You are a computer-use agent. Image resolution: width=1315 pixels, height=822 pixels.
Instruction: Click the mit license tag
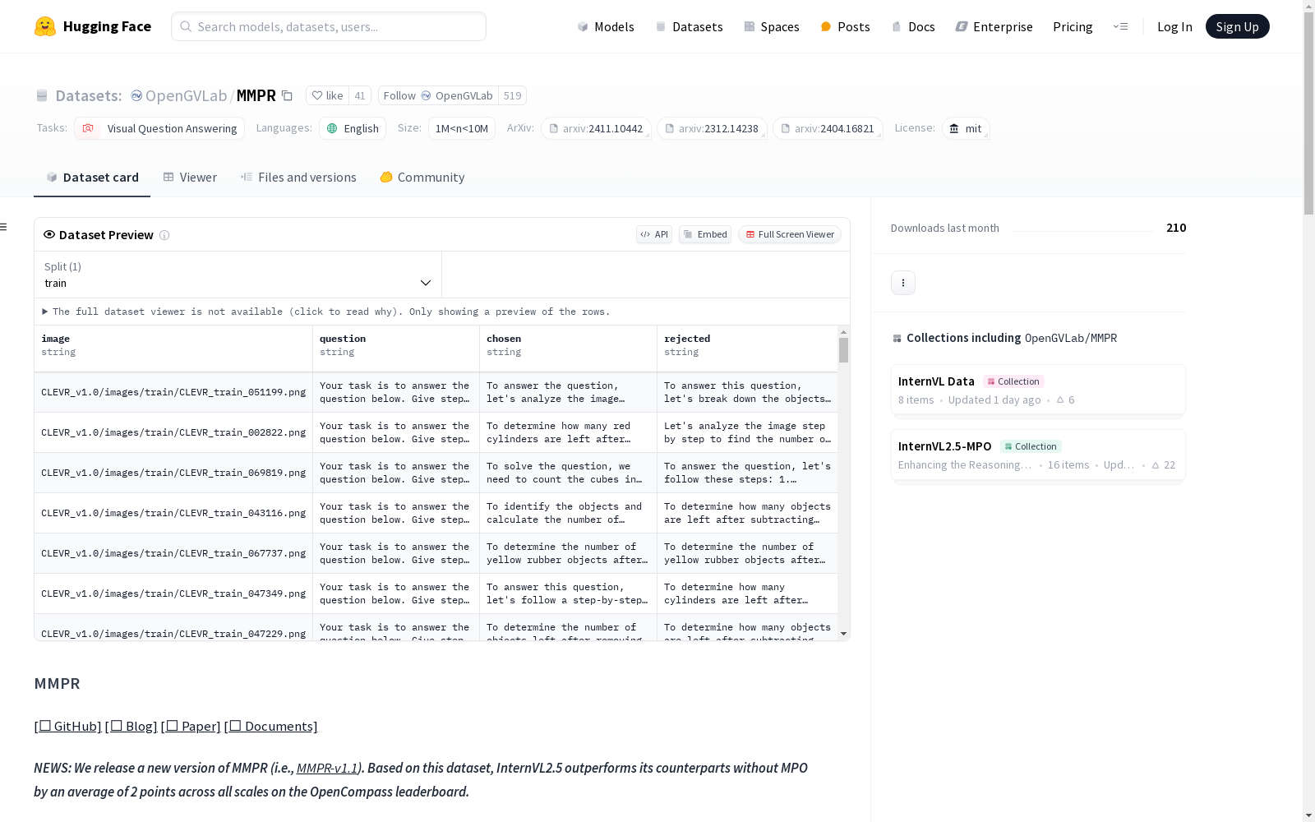pos(966,128)
